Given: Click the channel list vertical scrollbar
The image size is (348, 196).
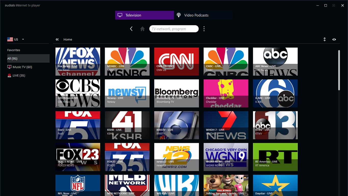Looking at the screenshot, I should point(339,70).
